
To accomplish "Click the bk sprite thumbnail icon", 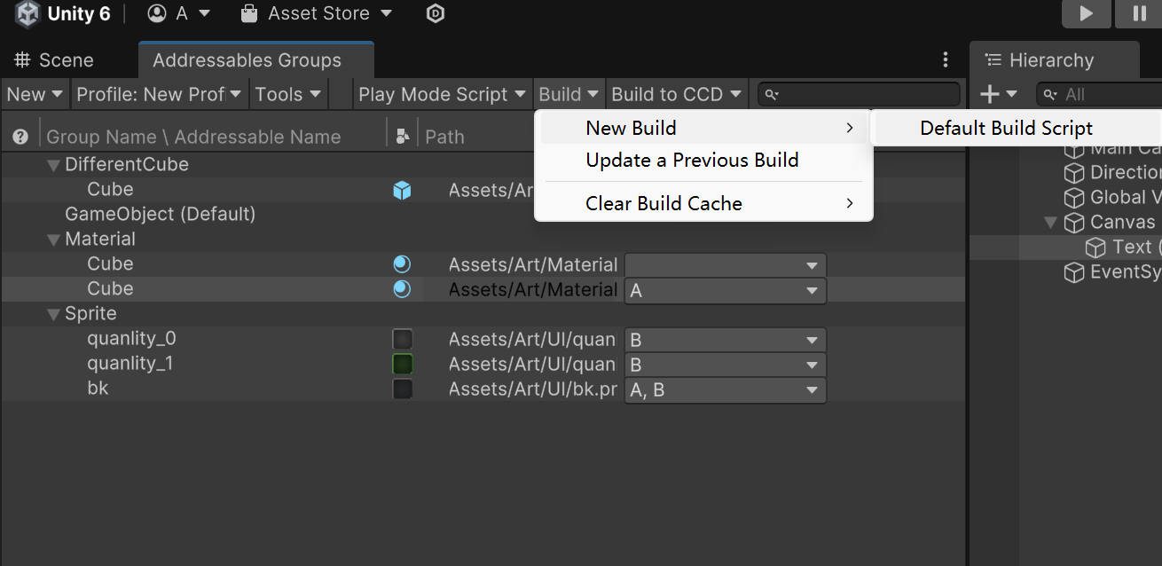I will [402, 389].
